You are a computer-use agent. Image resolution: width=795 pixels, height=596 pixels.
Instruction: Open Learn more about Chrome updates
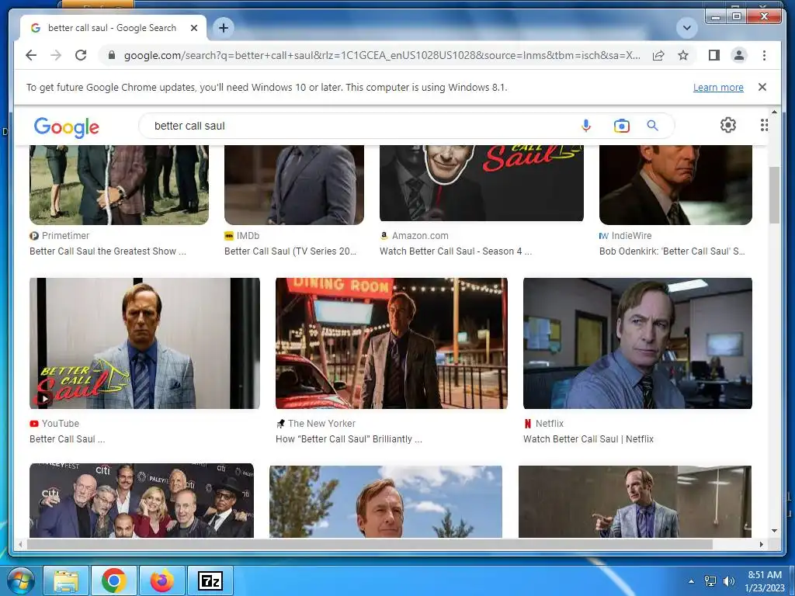(x=718, y=87)
